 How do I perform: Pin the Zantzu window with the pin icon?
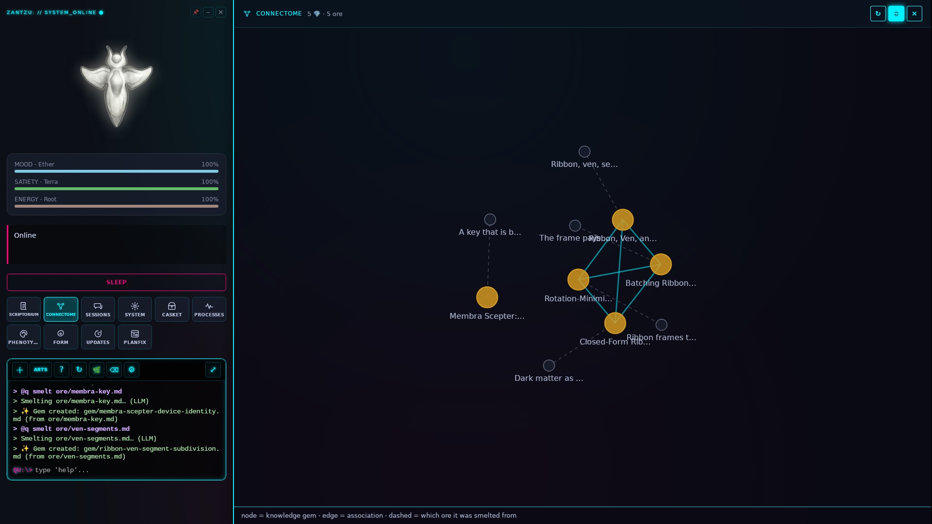(x=196, y=12)
